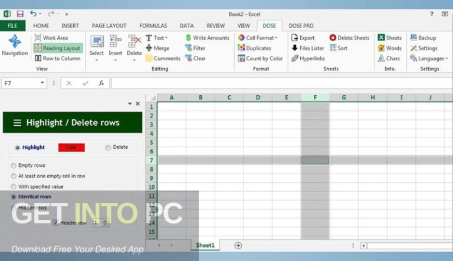Select With specified value option
This screenshot has height=261, width=453.
click(14, 187)
